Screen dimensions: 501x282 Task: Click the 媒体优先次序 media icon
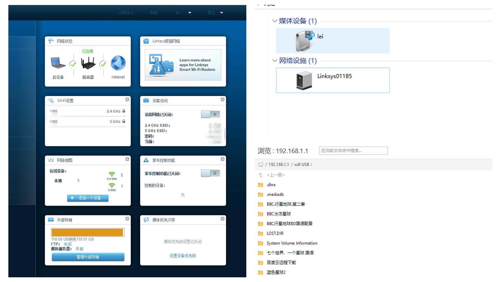[x=146, y=220]
